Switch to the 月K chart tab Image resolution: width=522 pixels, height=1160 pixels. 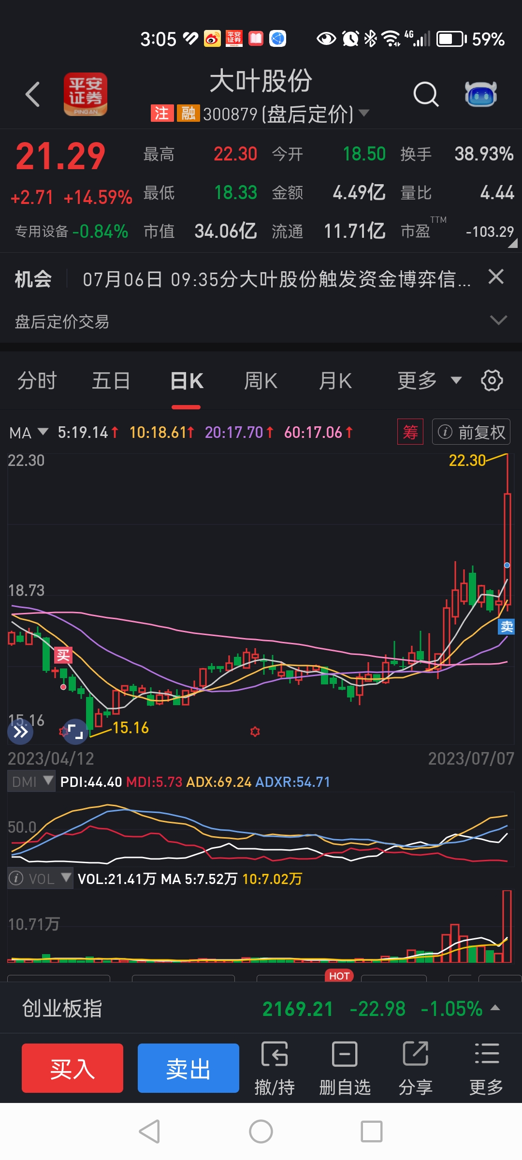(x=335, y=381)
